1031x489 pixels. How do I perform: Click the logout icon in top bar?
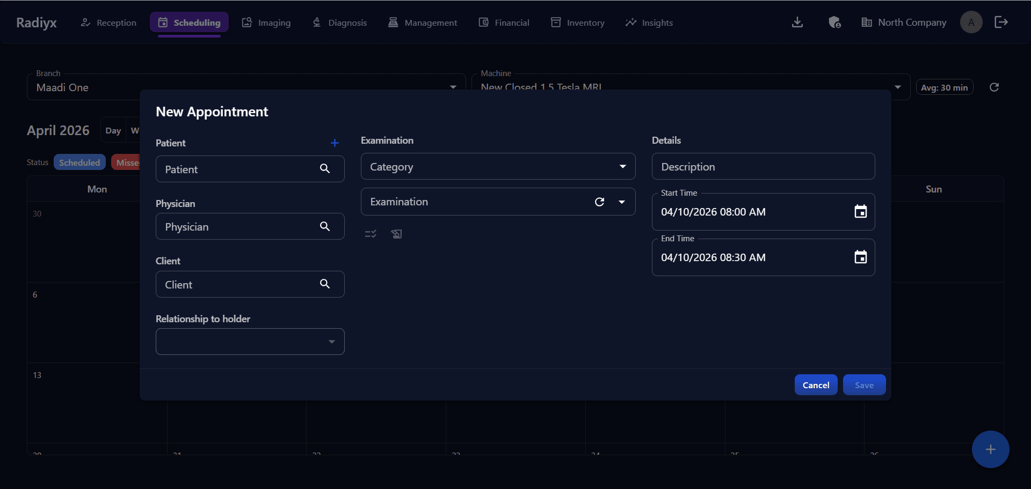1001,22
